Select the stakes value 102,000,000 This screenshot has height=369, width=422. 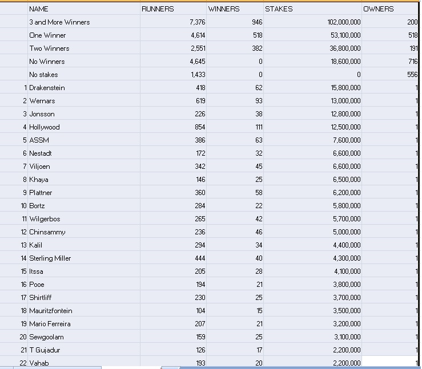[x=344, y=22]
